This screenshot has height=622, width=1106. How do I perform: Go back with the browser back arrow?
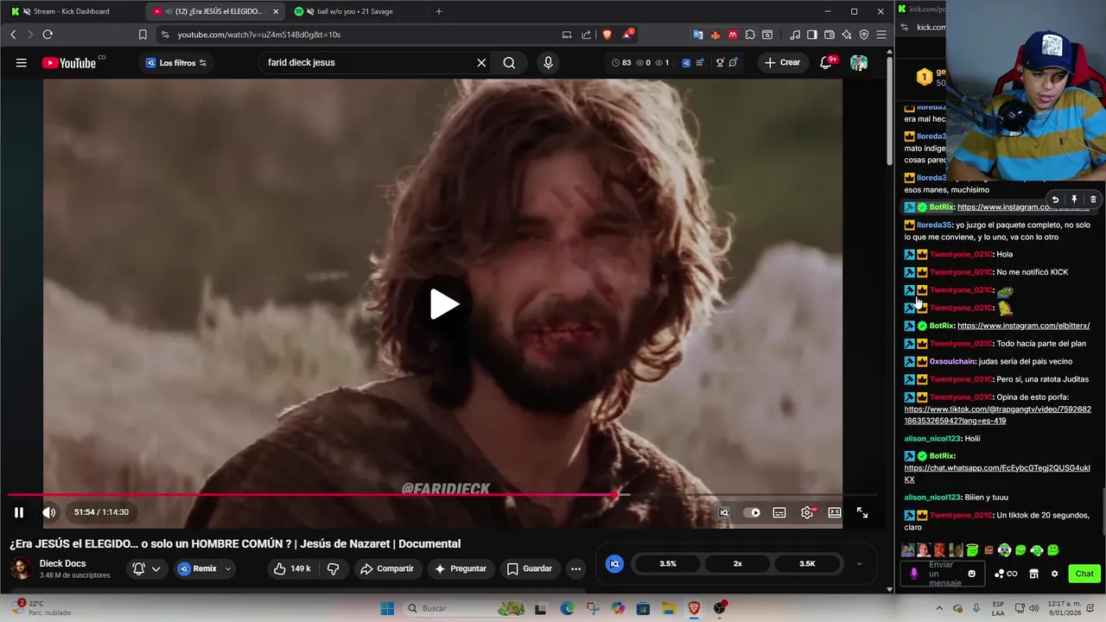coord(13,35)
